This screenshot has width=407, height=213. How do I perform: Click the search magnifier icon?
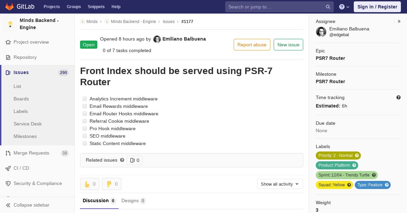tap(328, 7)
